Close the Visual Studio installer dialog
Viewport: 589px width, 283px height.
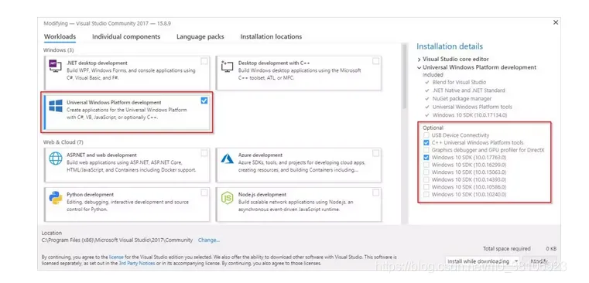(556, 22)
